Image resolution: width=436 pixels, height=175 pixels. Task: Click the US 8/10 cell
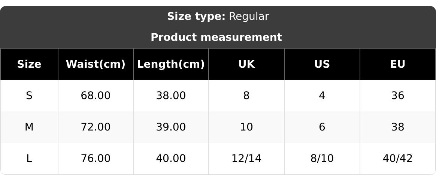pyautogui.click(x=322, y=159)
